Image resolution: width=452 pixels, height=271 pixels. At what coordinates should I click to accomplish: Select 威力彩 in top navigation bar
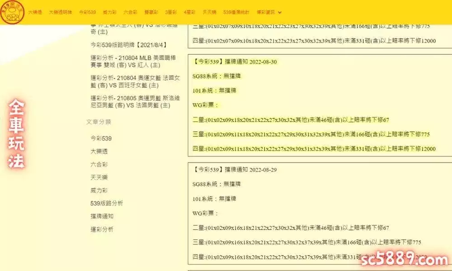(109, 12)
